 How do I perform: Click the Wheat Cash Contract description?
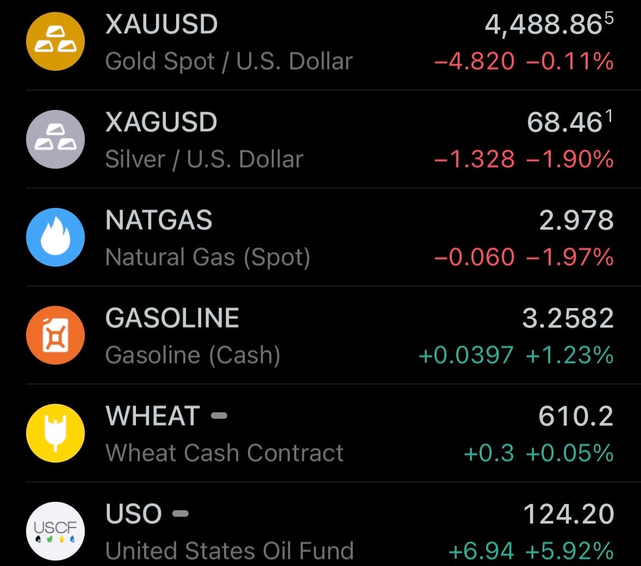[x=224, y=453]
